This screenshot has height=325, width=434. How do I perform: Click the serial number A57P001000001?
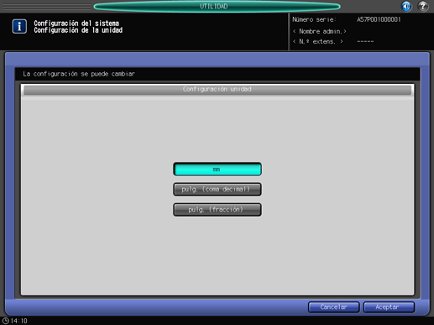(x=379, y=19)
